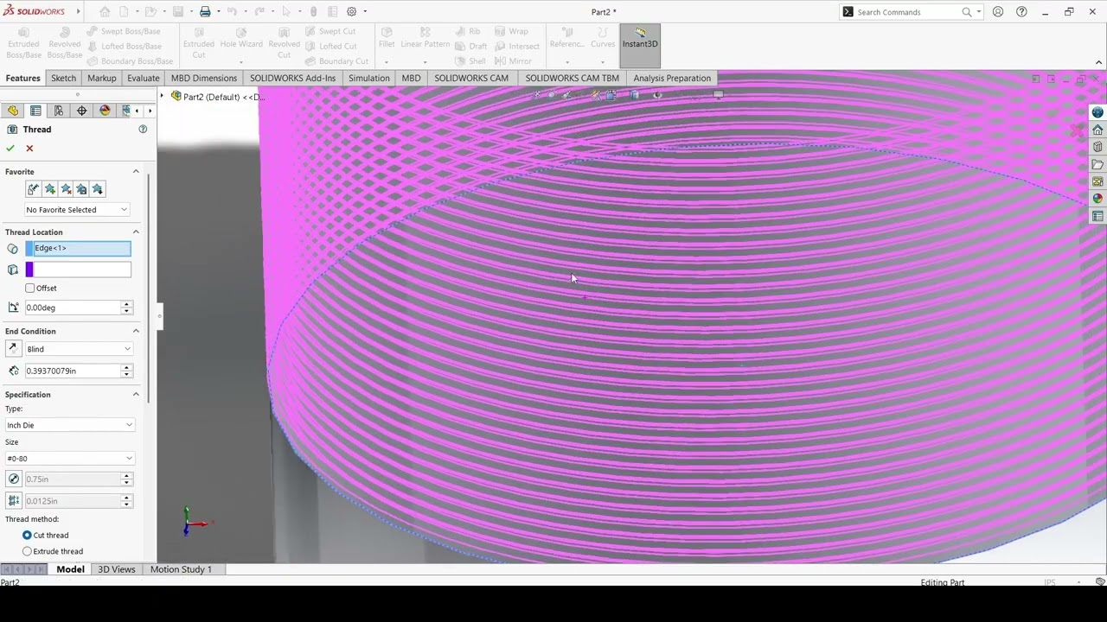Screen dimensions: 1107x622
Task: Click the Save Favorite star icon
Action: pyautogui.click(x=81, y=189)
